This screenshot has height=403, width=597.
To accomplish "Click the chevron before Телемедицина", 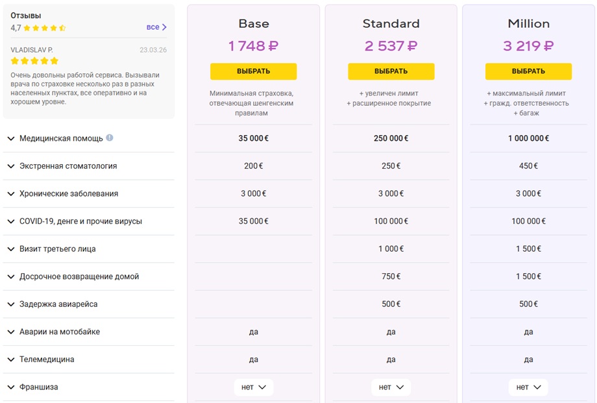I will tap(11, 360).
